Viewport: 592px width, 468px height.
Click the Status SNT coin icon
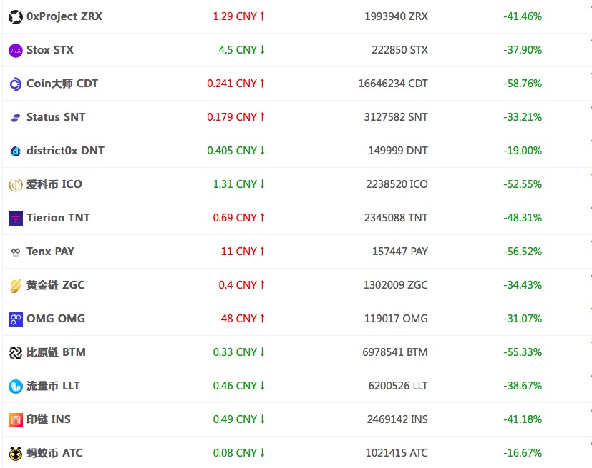click(16, 117)
